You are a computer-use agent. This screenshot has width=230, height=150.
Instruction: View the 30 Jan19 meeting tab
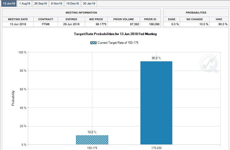tap(89, 3)
